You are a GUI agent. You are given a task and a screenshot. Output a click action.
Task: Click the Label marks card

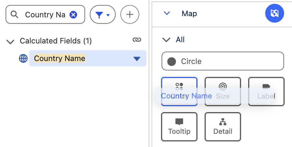click(266, 92)
